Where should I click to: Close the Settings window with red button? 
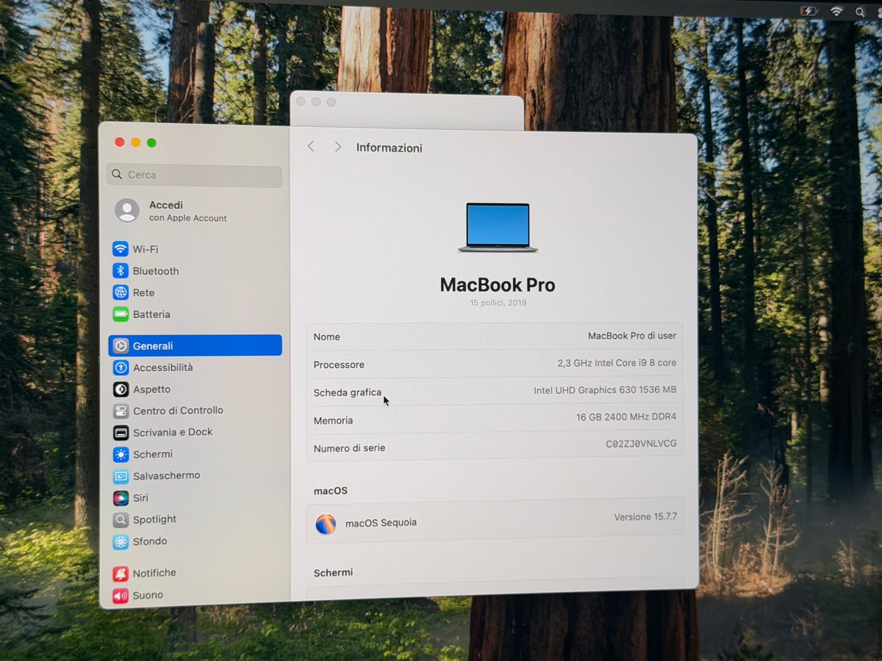tap(120, 142)
